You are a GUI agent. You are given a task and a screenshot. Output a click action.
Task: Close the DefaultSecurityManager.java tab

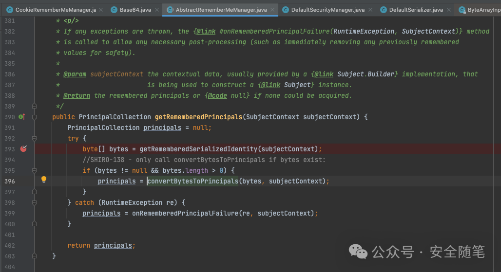click(370, 10)
